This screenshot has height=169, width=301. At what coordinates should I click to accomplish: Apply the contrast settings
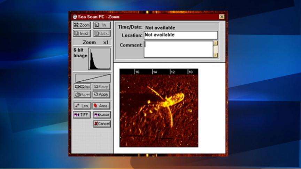101,95
